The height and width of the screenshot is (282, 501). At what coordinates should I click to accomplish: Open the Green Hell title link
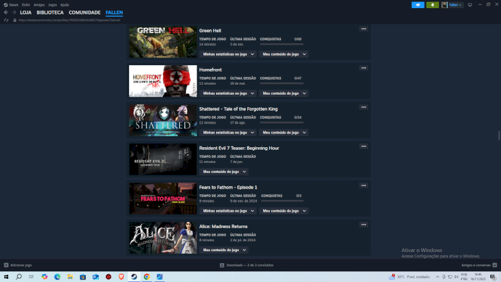coord(210,31)
